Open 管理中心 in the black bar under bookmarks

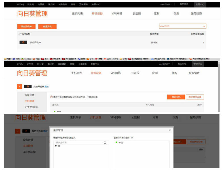(197, 64)
